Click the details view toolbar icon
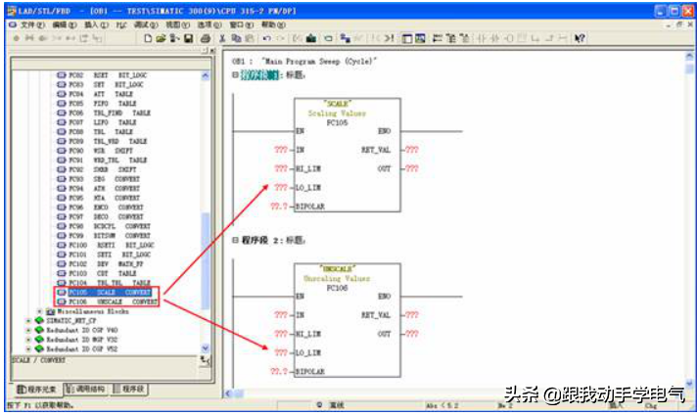The width and height of the screenshot is (697, 416). 420,39
